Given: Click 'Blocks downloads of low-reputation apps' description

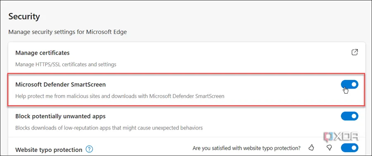Looking at the screenshot, I should [x=109, y=128].
